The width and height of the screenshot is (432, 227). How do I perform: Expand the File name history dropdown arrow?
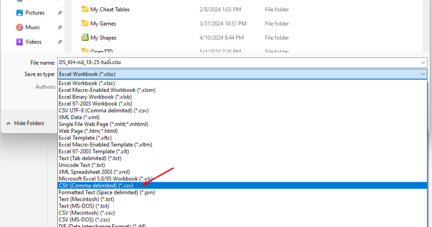tap(423, 62)
